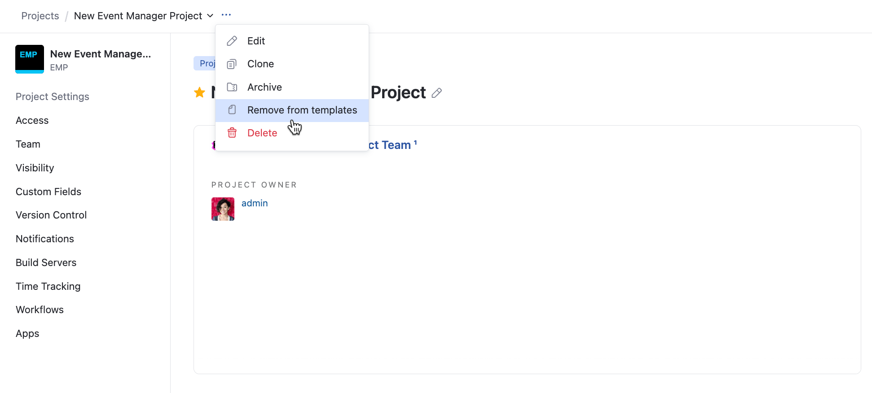872x393 pixels.
Task: Select Delete from the context menu
Action: click(262, 133)
